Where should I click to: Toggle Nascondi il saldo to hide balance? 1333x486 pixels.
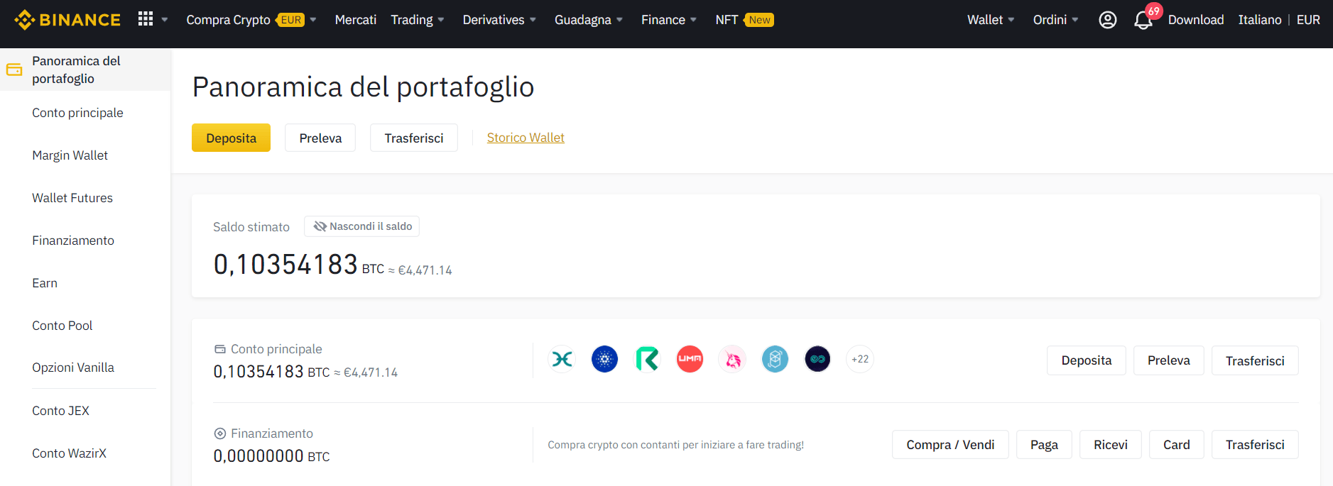point(362,226)
